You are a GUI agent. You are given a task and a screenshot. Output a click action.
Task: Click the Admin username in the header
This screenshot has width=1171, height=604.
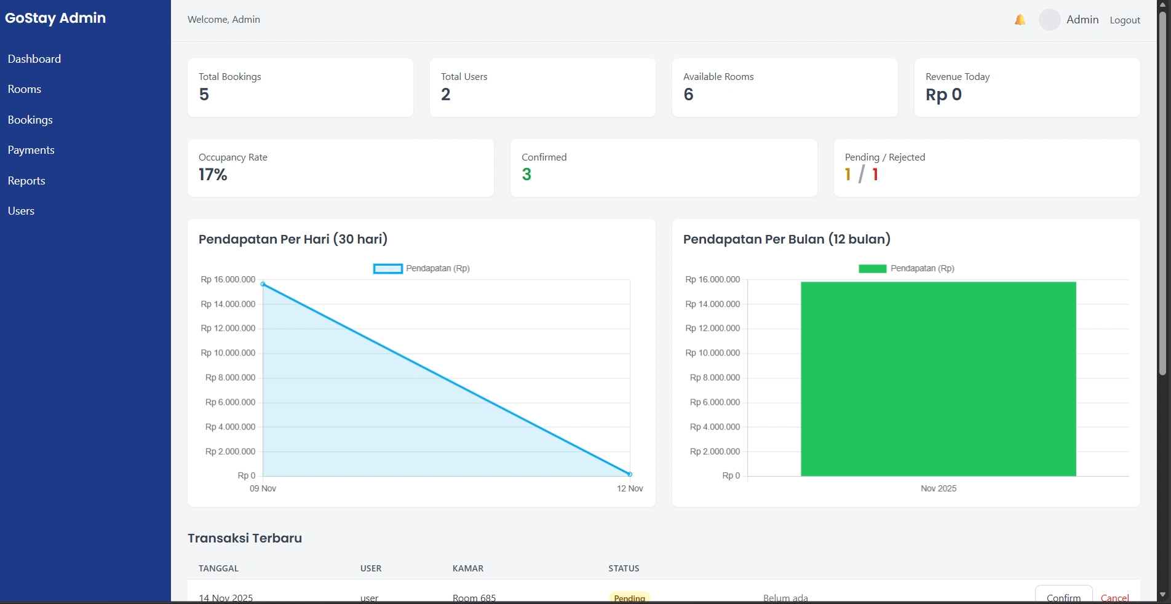click(x=1082, y=20)
